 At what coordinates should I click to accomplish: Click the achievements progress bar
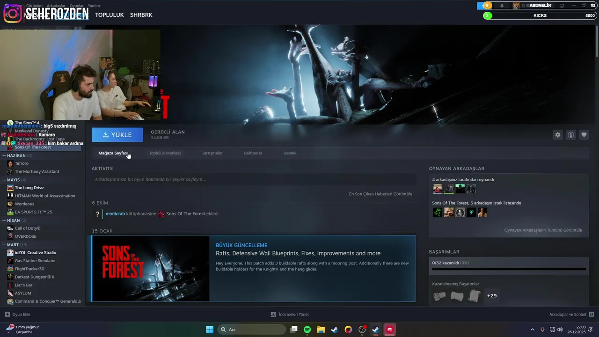pos(509,269)
